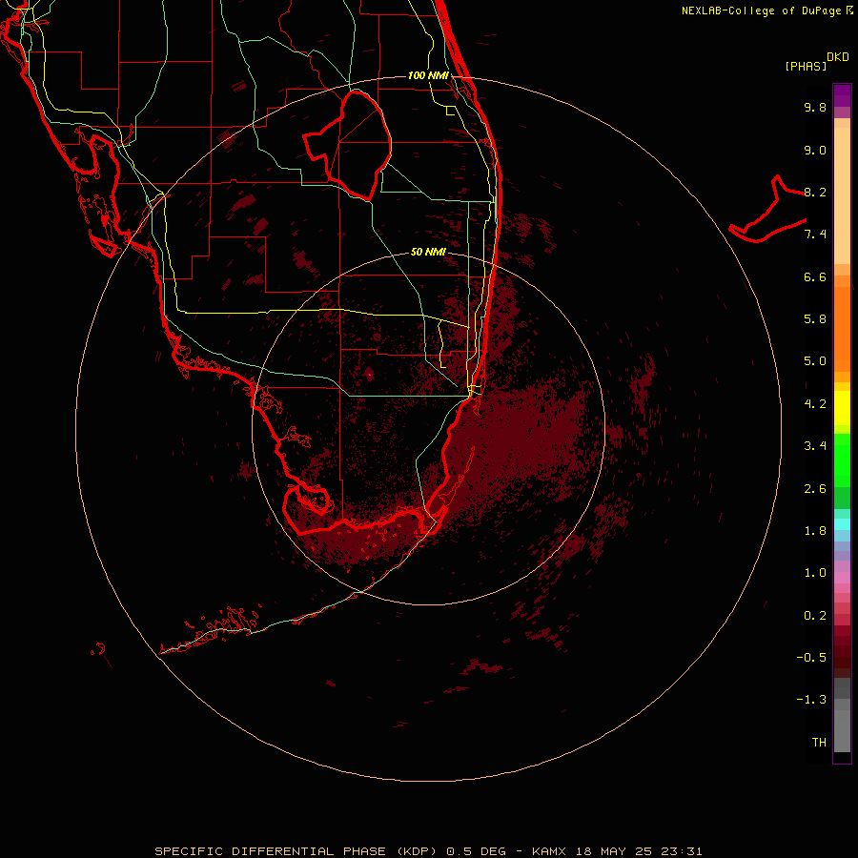The width and height of the screenshot is (858, 858).
Task: Click the [PHAS] legend header
Action: (x=806, y=66)
